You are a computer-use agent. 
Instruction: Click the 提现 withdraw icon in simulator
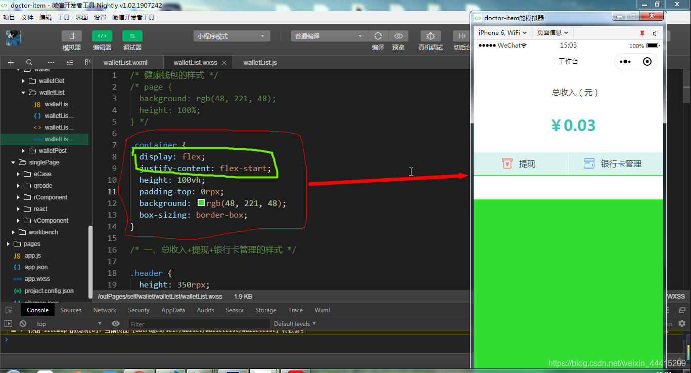point(507,163)
